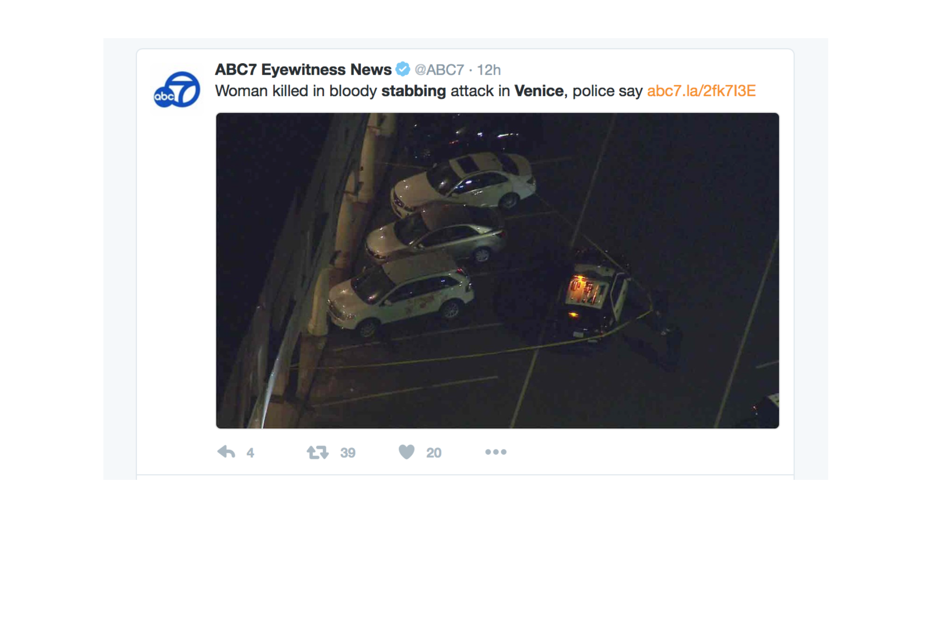The image size is (950, 643).
Task: Click the bold stabbing keyword
Action: click(x=414, y=91)
